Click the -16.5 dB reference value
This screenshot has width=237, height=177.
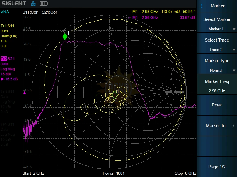pos(9,79)
